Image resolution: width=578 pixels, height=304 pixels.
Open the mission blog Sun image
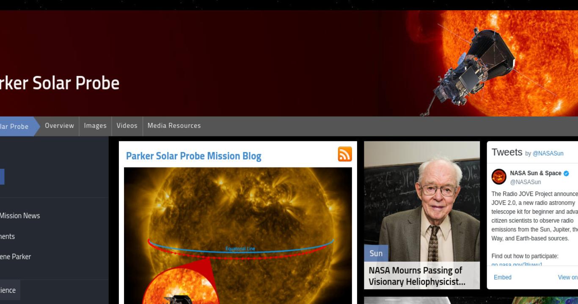(238, 236)
